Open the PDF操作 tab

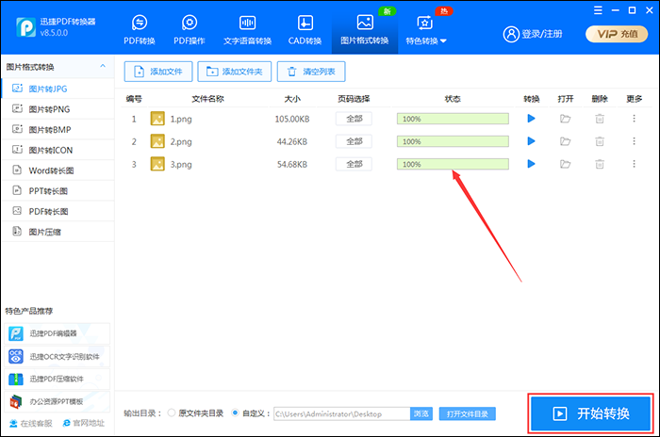tap(190, 29)
